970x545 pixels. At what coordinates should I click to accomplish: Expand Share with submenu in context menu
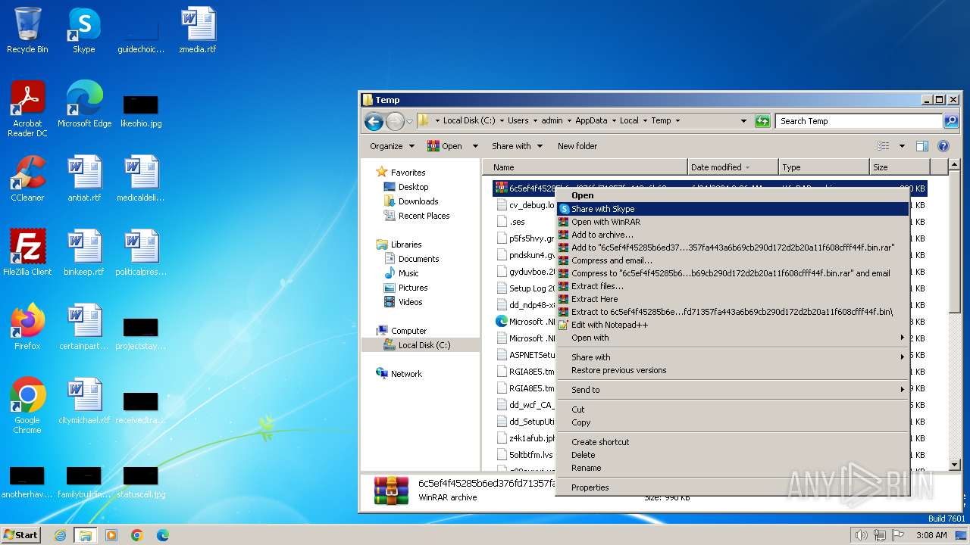(x=733, y=357)
